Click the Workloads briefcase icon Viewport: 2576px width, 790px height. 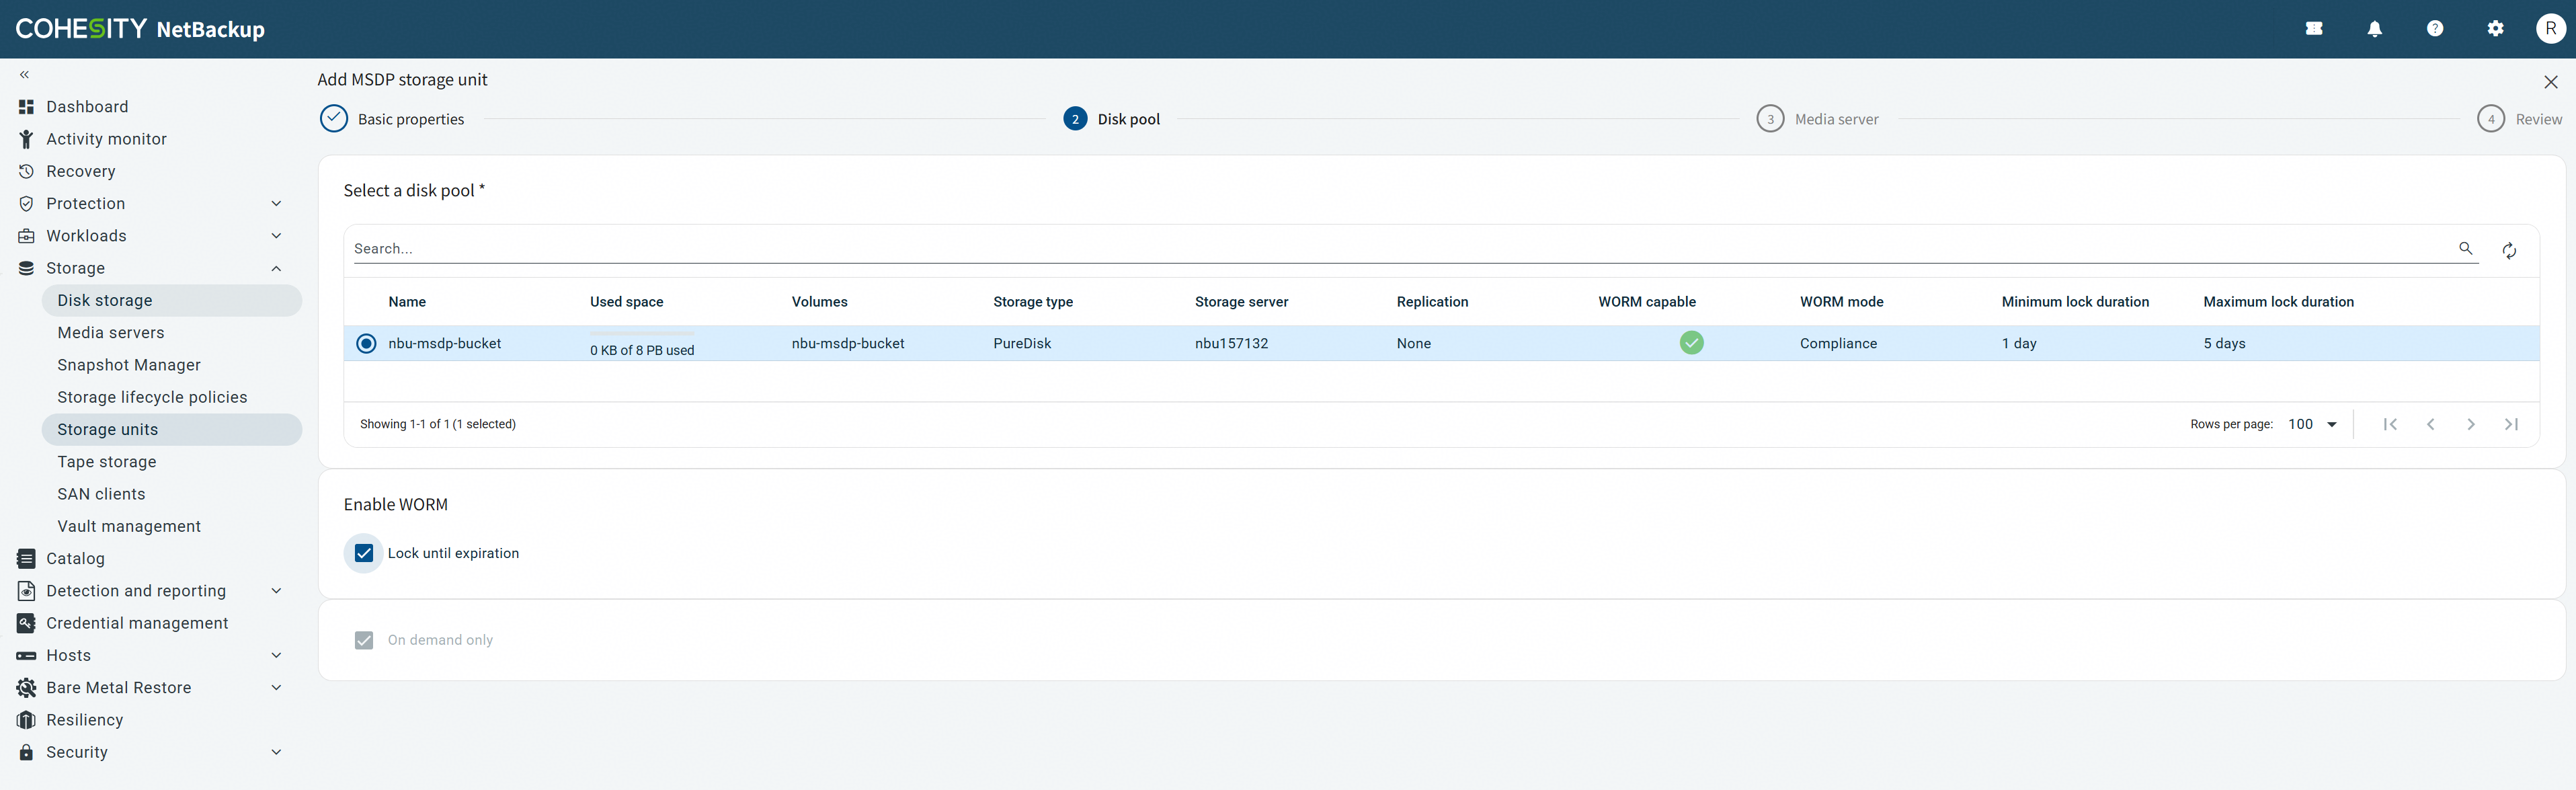(x=26, y=236)
